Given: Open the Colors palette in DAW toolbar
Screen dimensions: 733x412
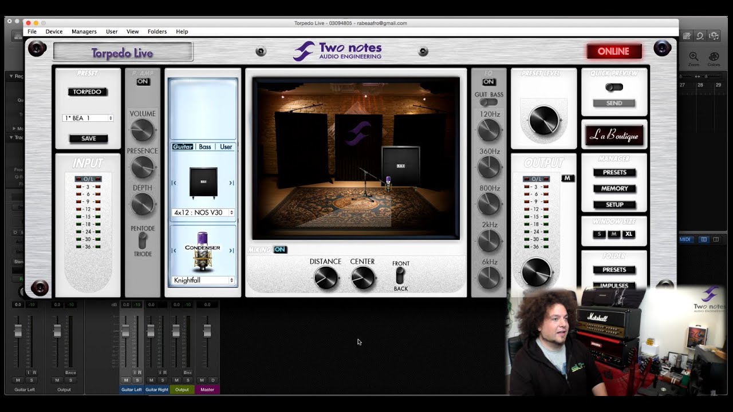Looking at the screenshot, I should click(714, 59).
